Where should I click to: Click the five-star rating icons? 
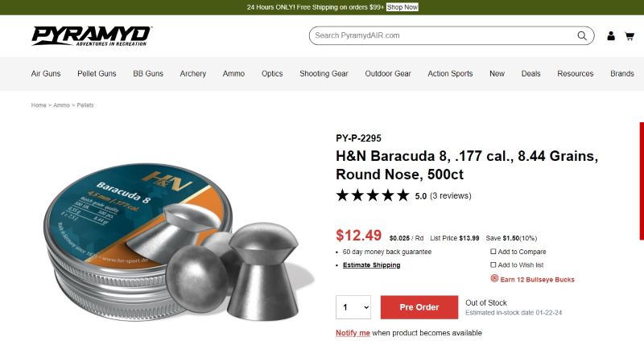373,195
